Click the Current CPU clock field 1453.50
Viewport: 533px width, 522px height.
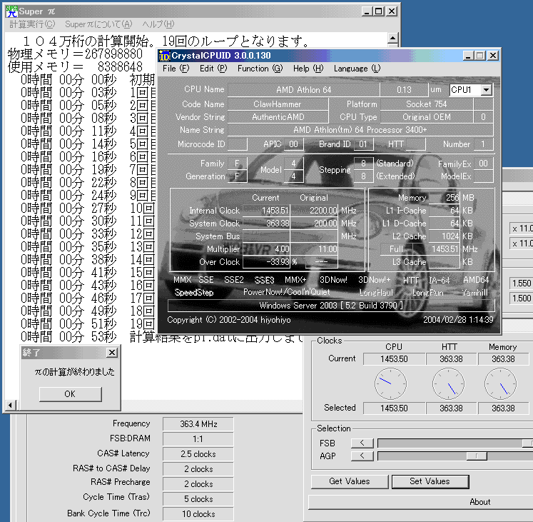click(x=394, y=359)
